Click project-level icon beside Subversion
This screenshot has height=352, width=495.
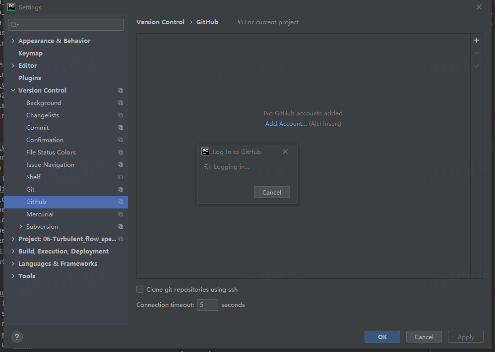(121, 227)
